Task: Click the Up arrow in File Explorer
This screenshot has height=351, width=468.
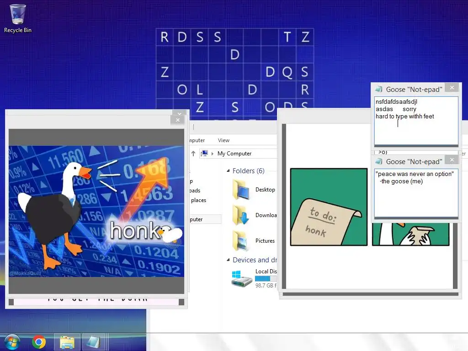Action: (x=193, y=154)
